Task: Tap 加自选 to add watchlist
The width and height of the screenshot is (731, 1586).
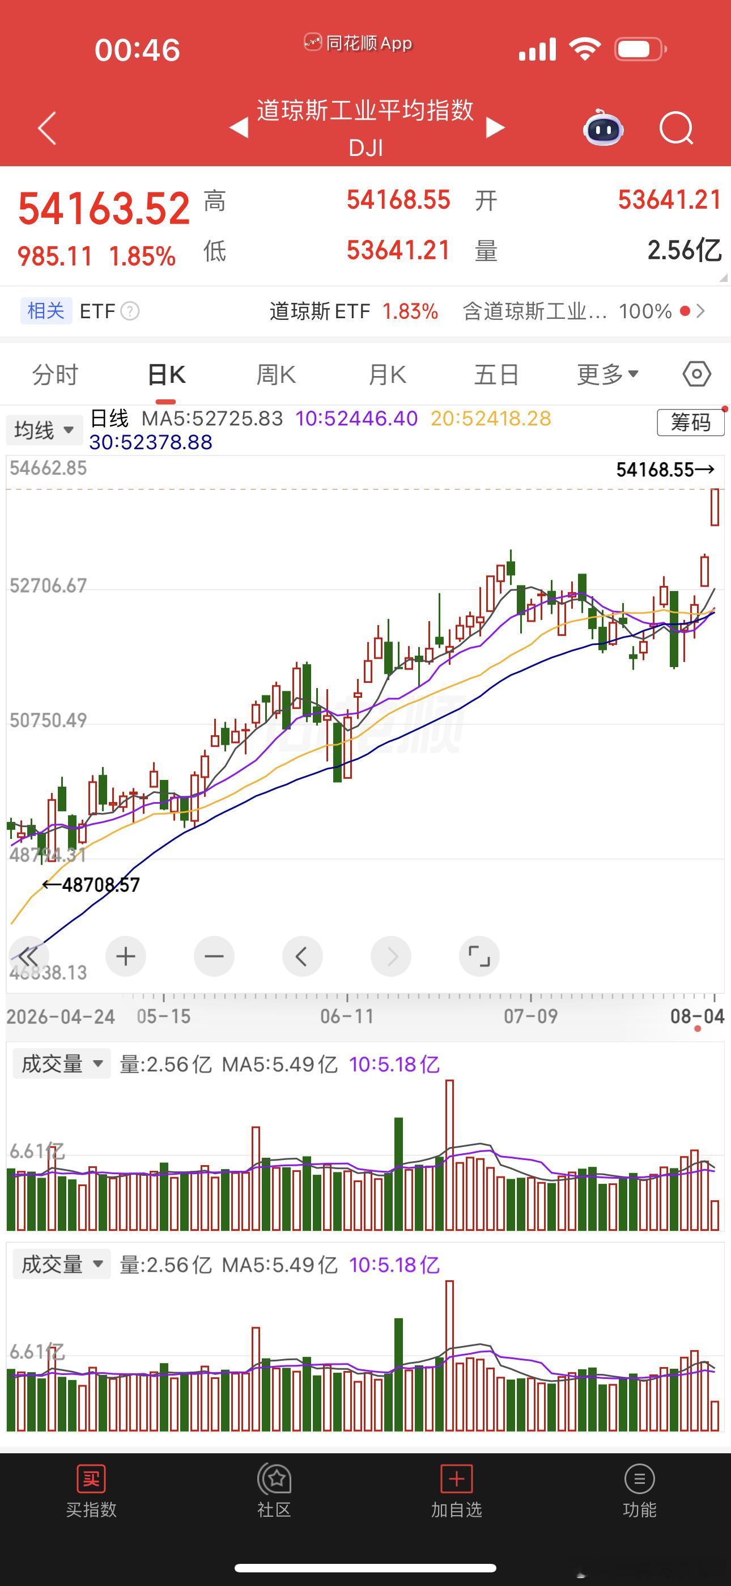Action: point(457,1491)
